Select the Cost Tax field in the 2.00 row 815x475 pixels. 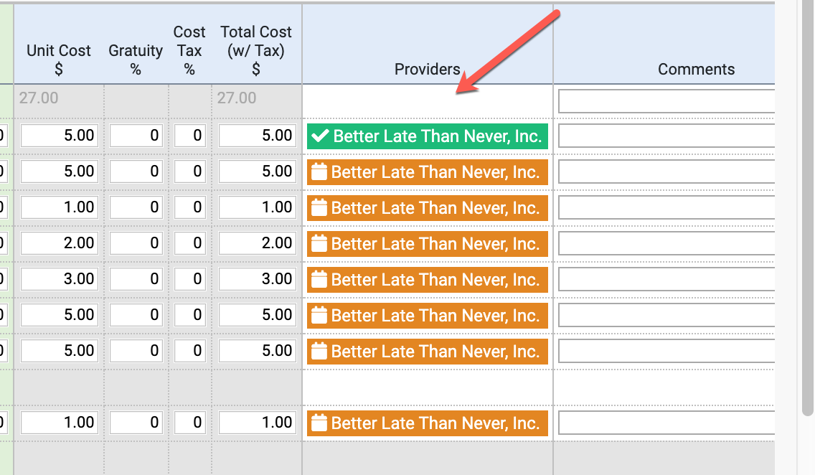click(x=189, y=243)
